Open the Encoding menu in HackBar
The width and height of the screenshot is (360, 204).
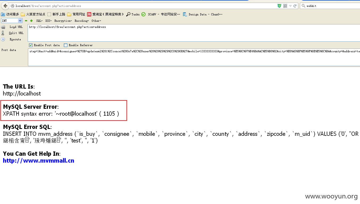coord(82,21)
